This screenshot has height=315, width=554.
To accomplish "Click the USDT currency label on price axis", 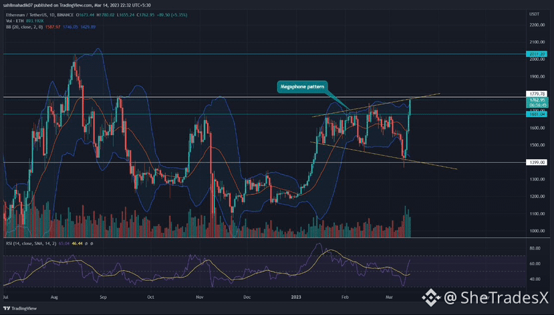I will [534, 14].
